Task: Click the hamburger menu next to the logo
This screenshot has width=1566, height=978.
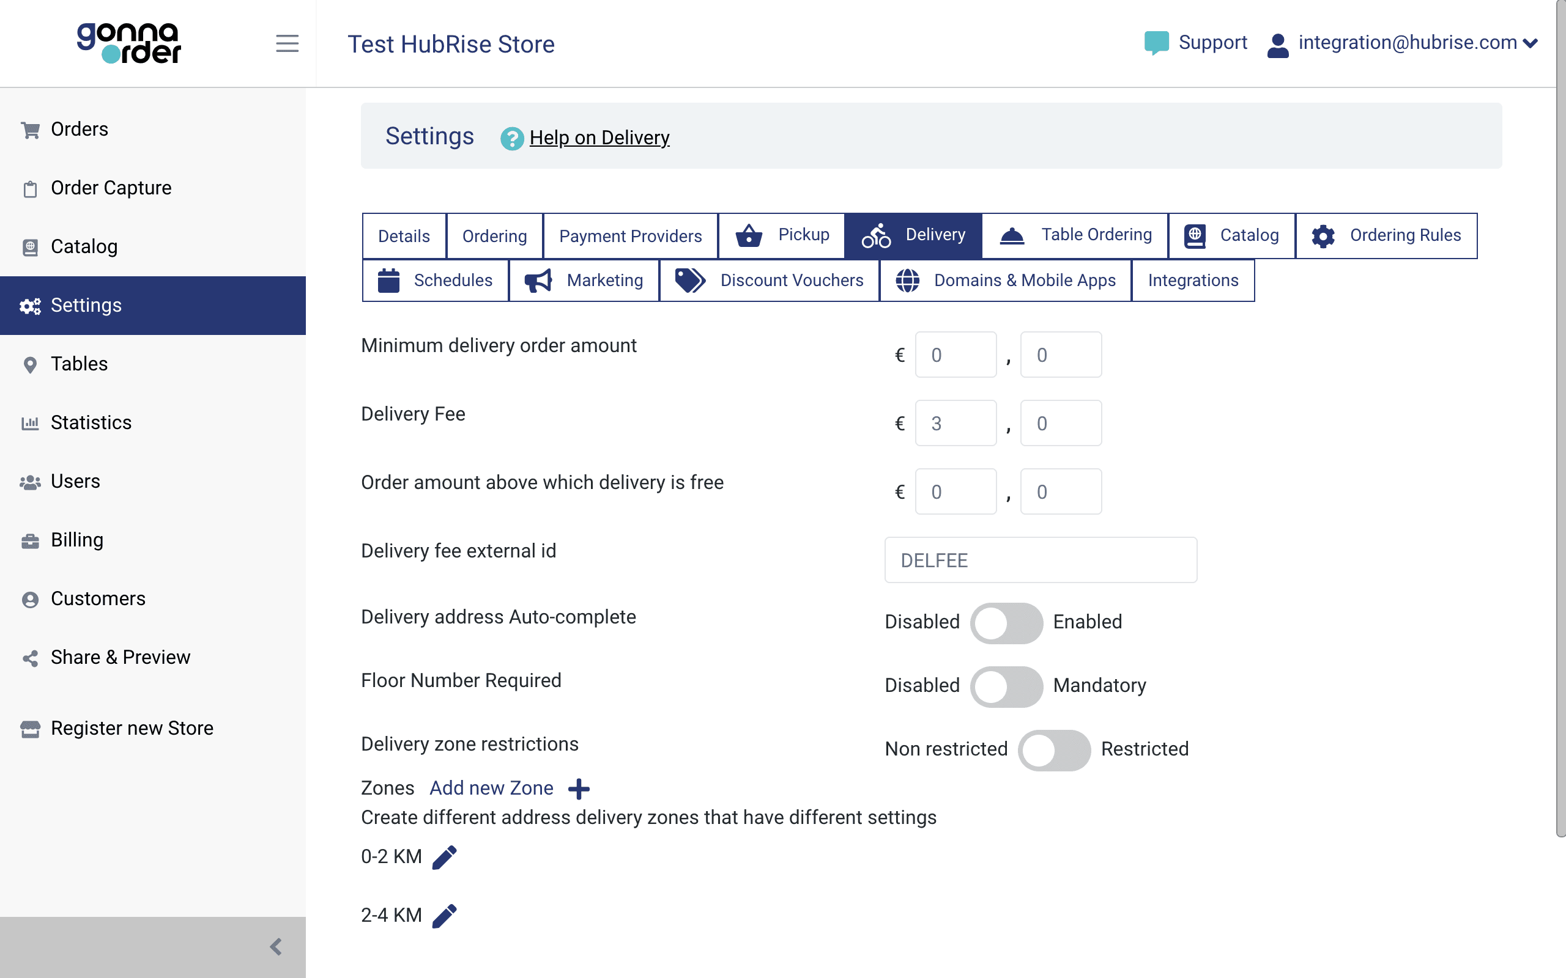Action: 287,43
